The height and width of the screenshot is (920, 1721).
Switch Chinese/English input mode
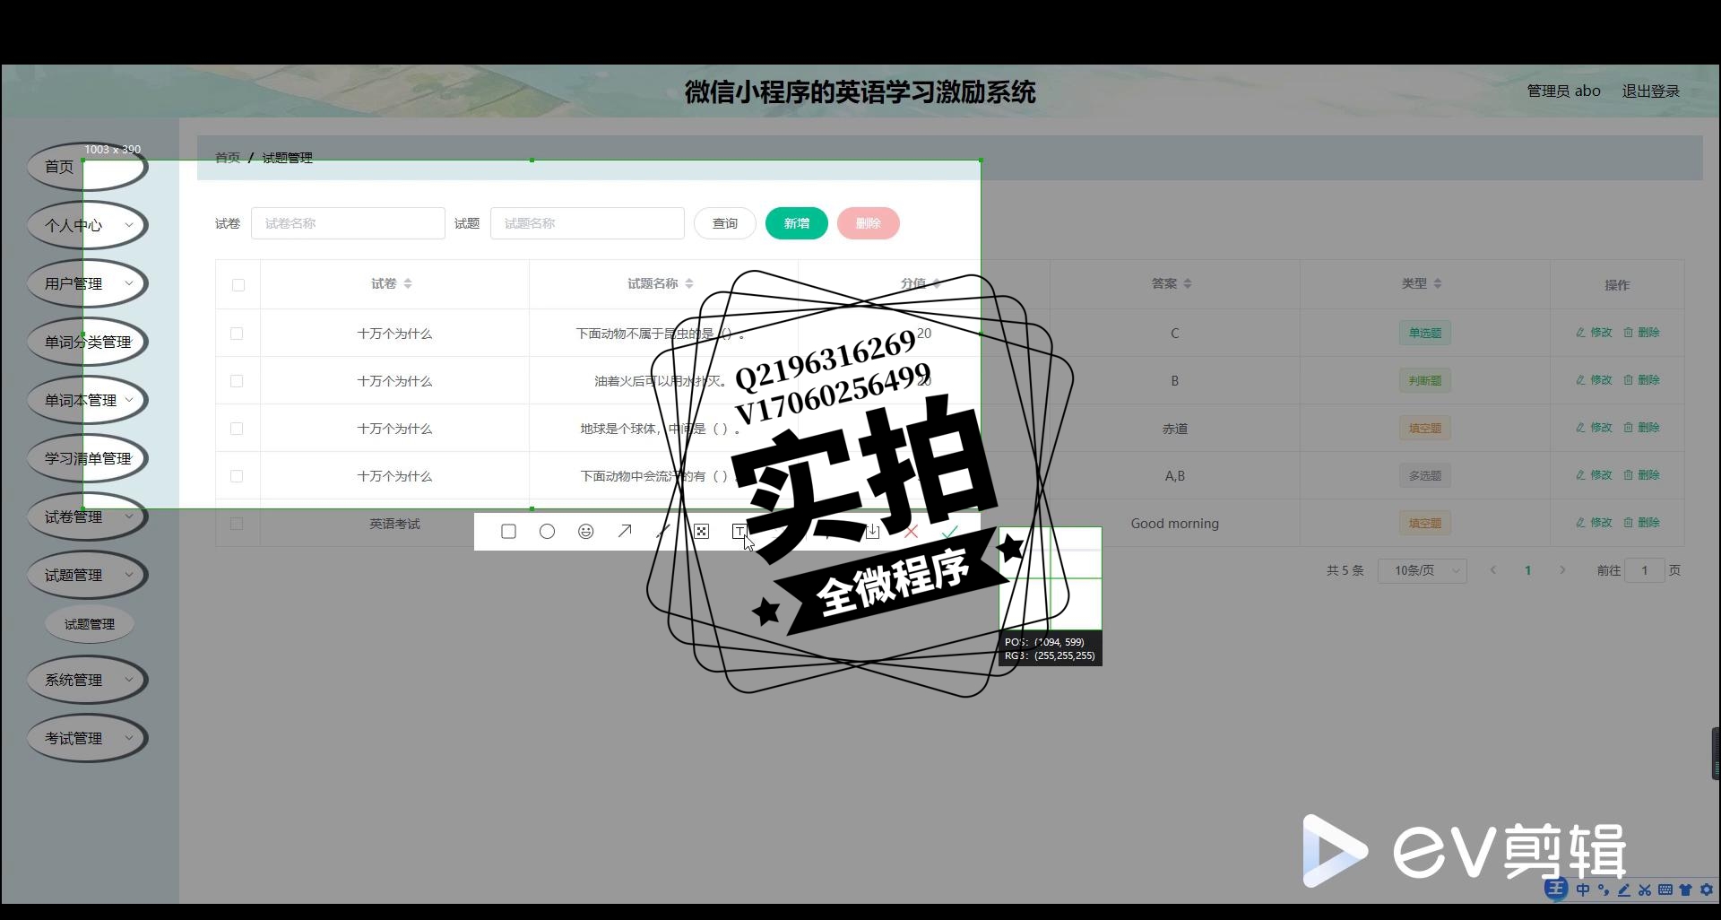click(1583, 890)
